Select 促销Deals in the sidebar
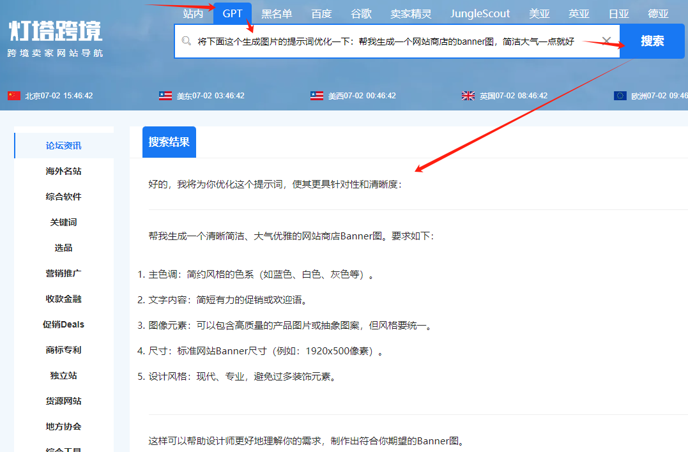 tap(63, 324)
